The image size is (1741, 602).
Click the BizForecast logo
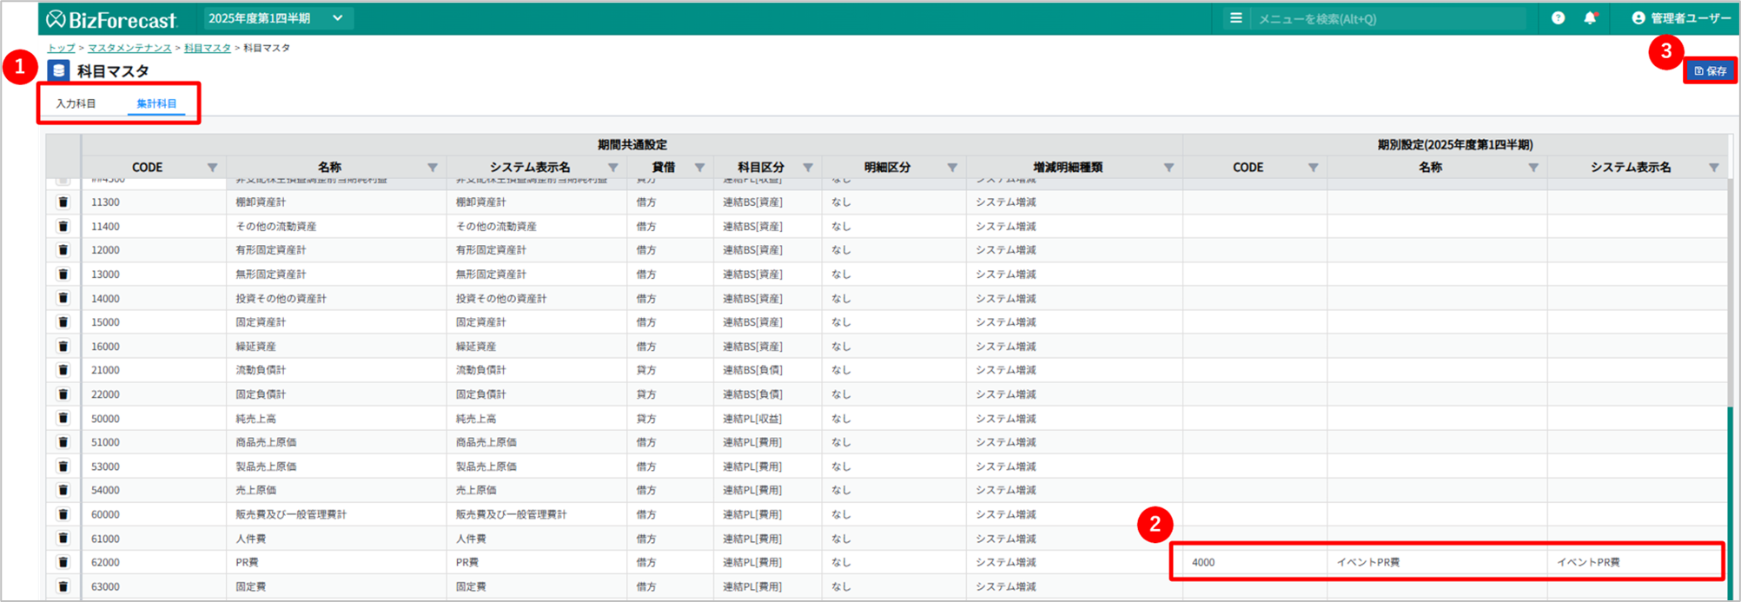pos(112,19)
